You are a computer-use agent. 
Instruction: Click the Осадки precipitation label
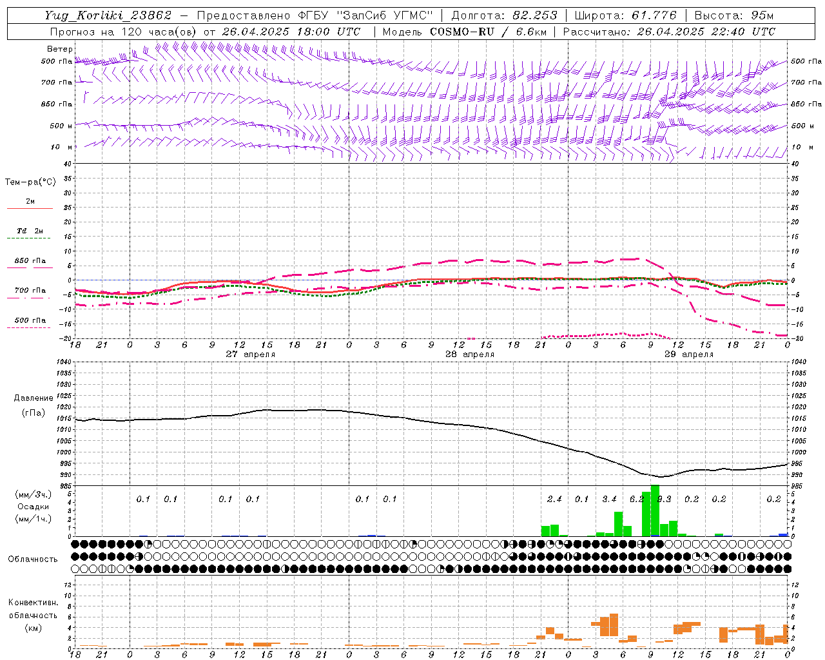pyautogui.click(x=34, y=507)
